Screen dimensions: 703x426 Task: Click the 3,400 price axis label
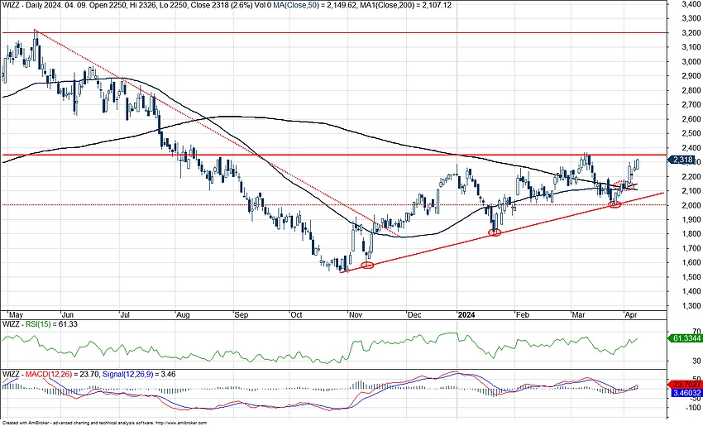coord(691,4)
